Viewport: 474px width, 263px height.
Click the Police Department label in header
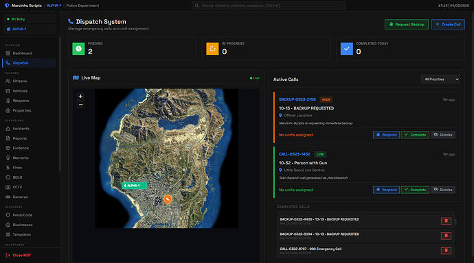[x=82, y=5]
